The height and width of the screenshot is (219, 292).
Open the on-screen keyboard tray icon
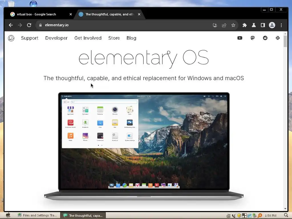click(228, 216)
